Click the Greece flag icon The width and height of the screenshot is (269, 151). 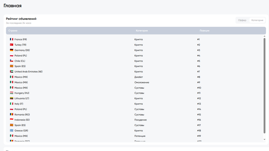pos(12,130)
